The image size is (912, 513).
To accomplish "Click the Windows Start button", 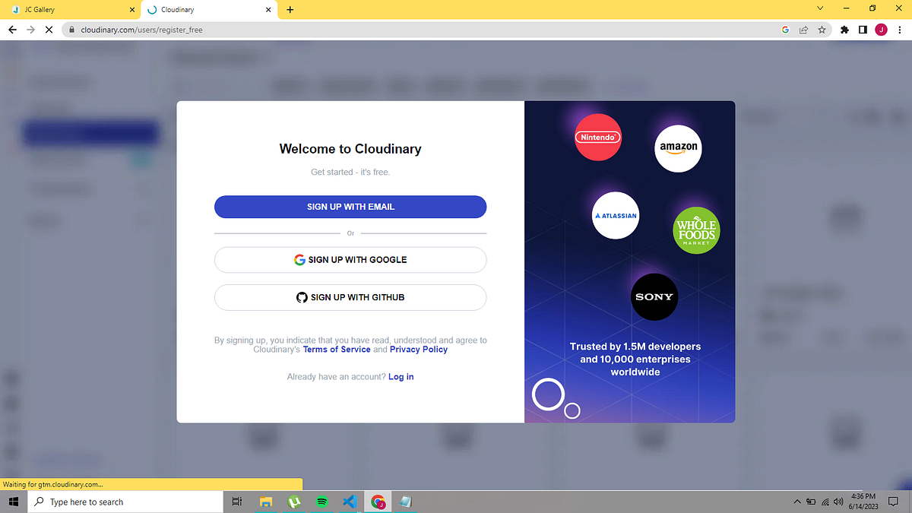I will [14, 501].
